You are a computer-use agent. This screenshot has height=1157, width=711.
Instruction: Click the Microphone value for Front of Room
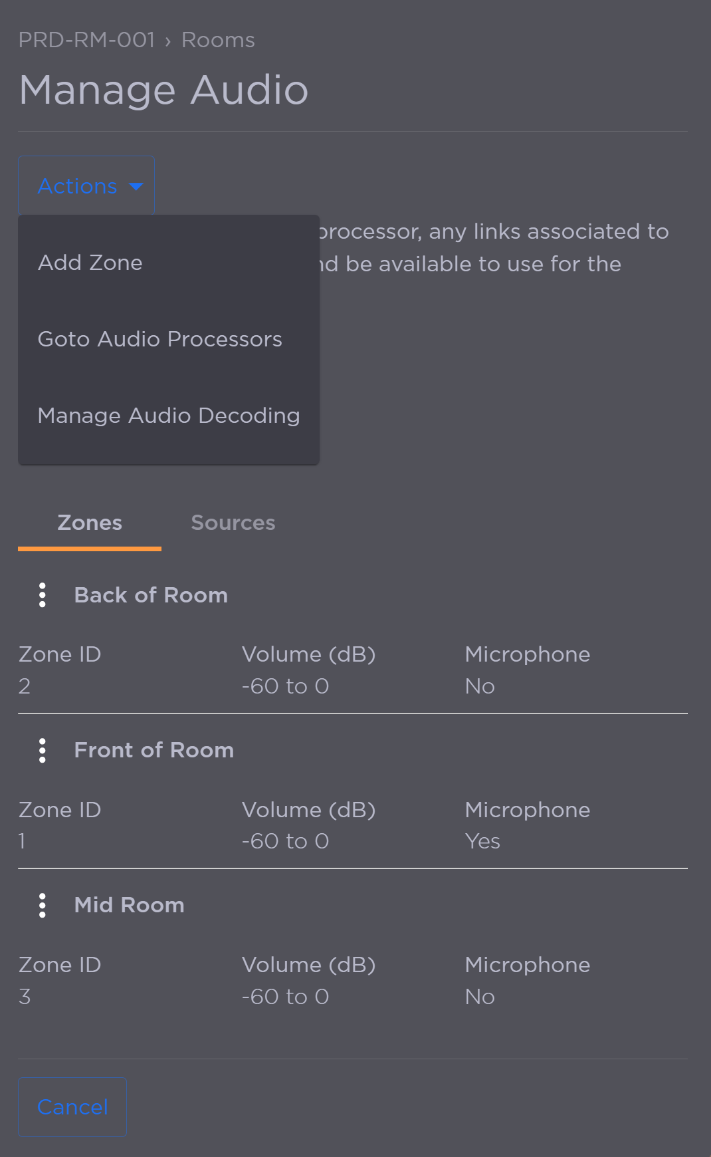(x=483, y=840)
